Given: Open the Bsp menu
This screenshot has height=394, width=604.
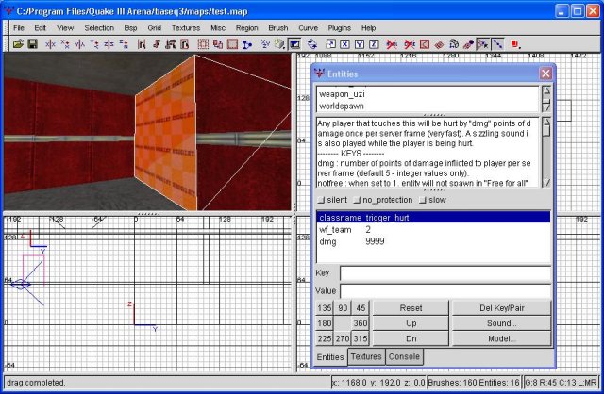Looking at the screenshot, I should click(130, 28).
